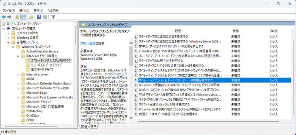
Task: Click the policy icon beside 標準ユーザーによる PIN やパスワードの変更を禁止する
Action: (x=136, y=46)
